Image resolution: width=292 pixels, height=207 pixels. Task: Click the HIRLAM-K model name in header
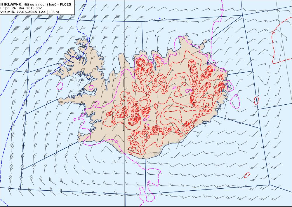coord(11,4)
